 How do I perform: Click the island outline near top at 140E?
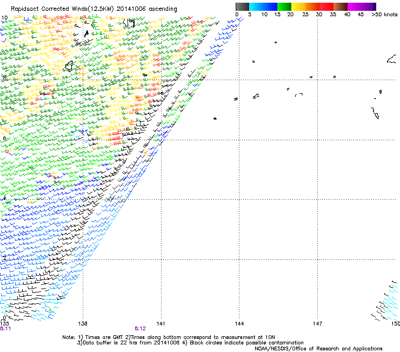pos(129,23)
